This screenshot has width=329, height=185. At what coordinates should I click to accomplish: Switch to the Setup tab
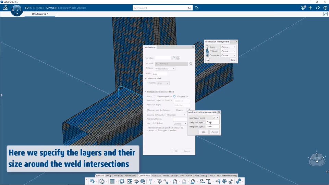coord(109,175)
